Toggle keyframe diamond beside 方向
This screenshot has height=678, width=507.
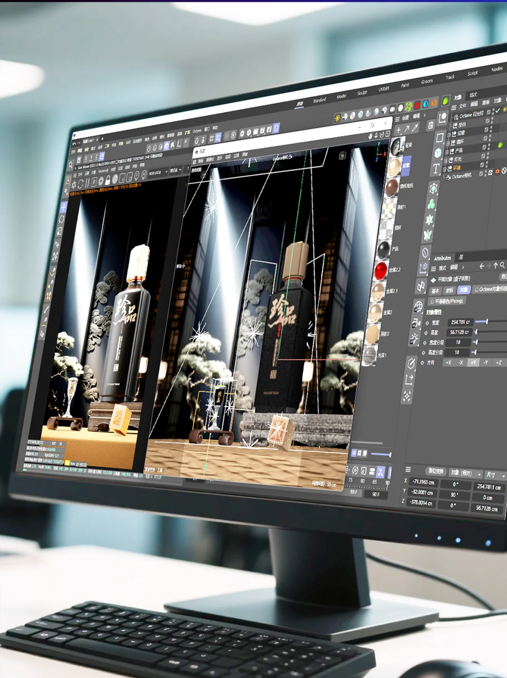click(422, 363)
